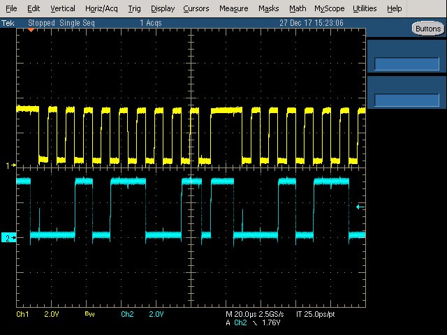Viewport: 447px width, 335px height.
Task: Click the Stopped Single Seq status
Action: point(61,23)
